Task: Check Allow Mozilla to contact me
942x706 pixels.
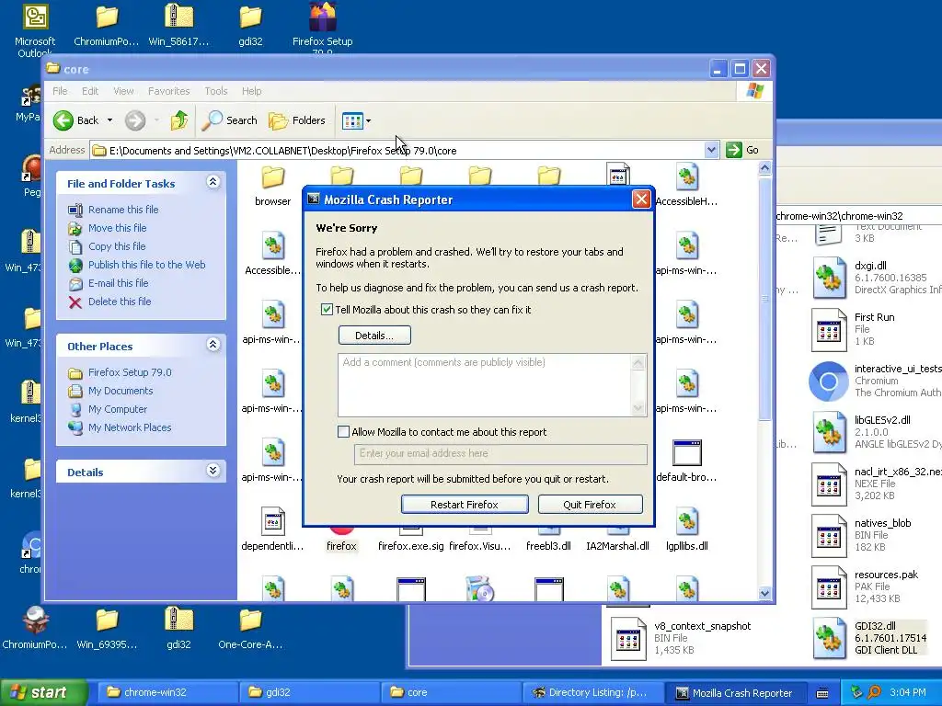Action: 343,432
